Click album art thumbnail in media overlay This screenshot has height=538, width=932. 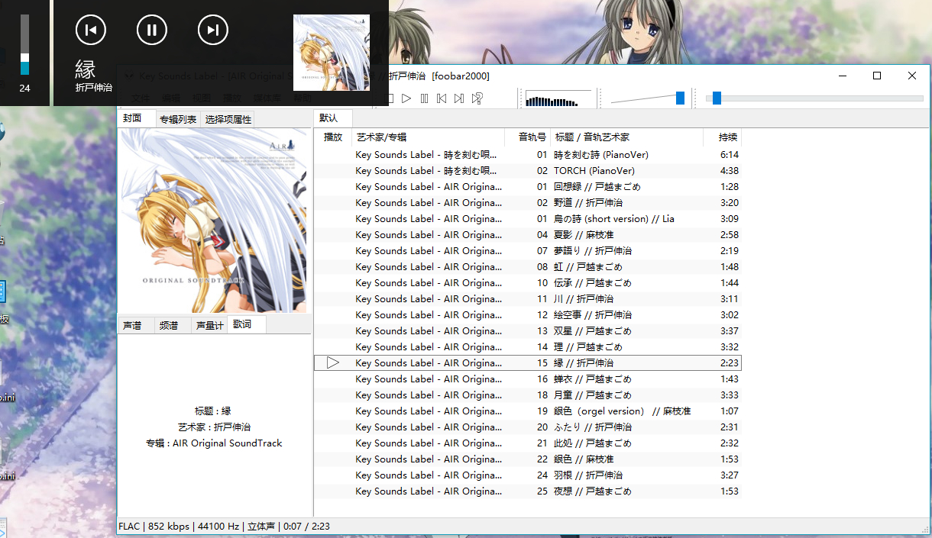(332, 53)
